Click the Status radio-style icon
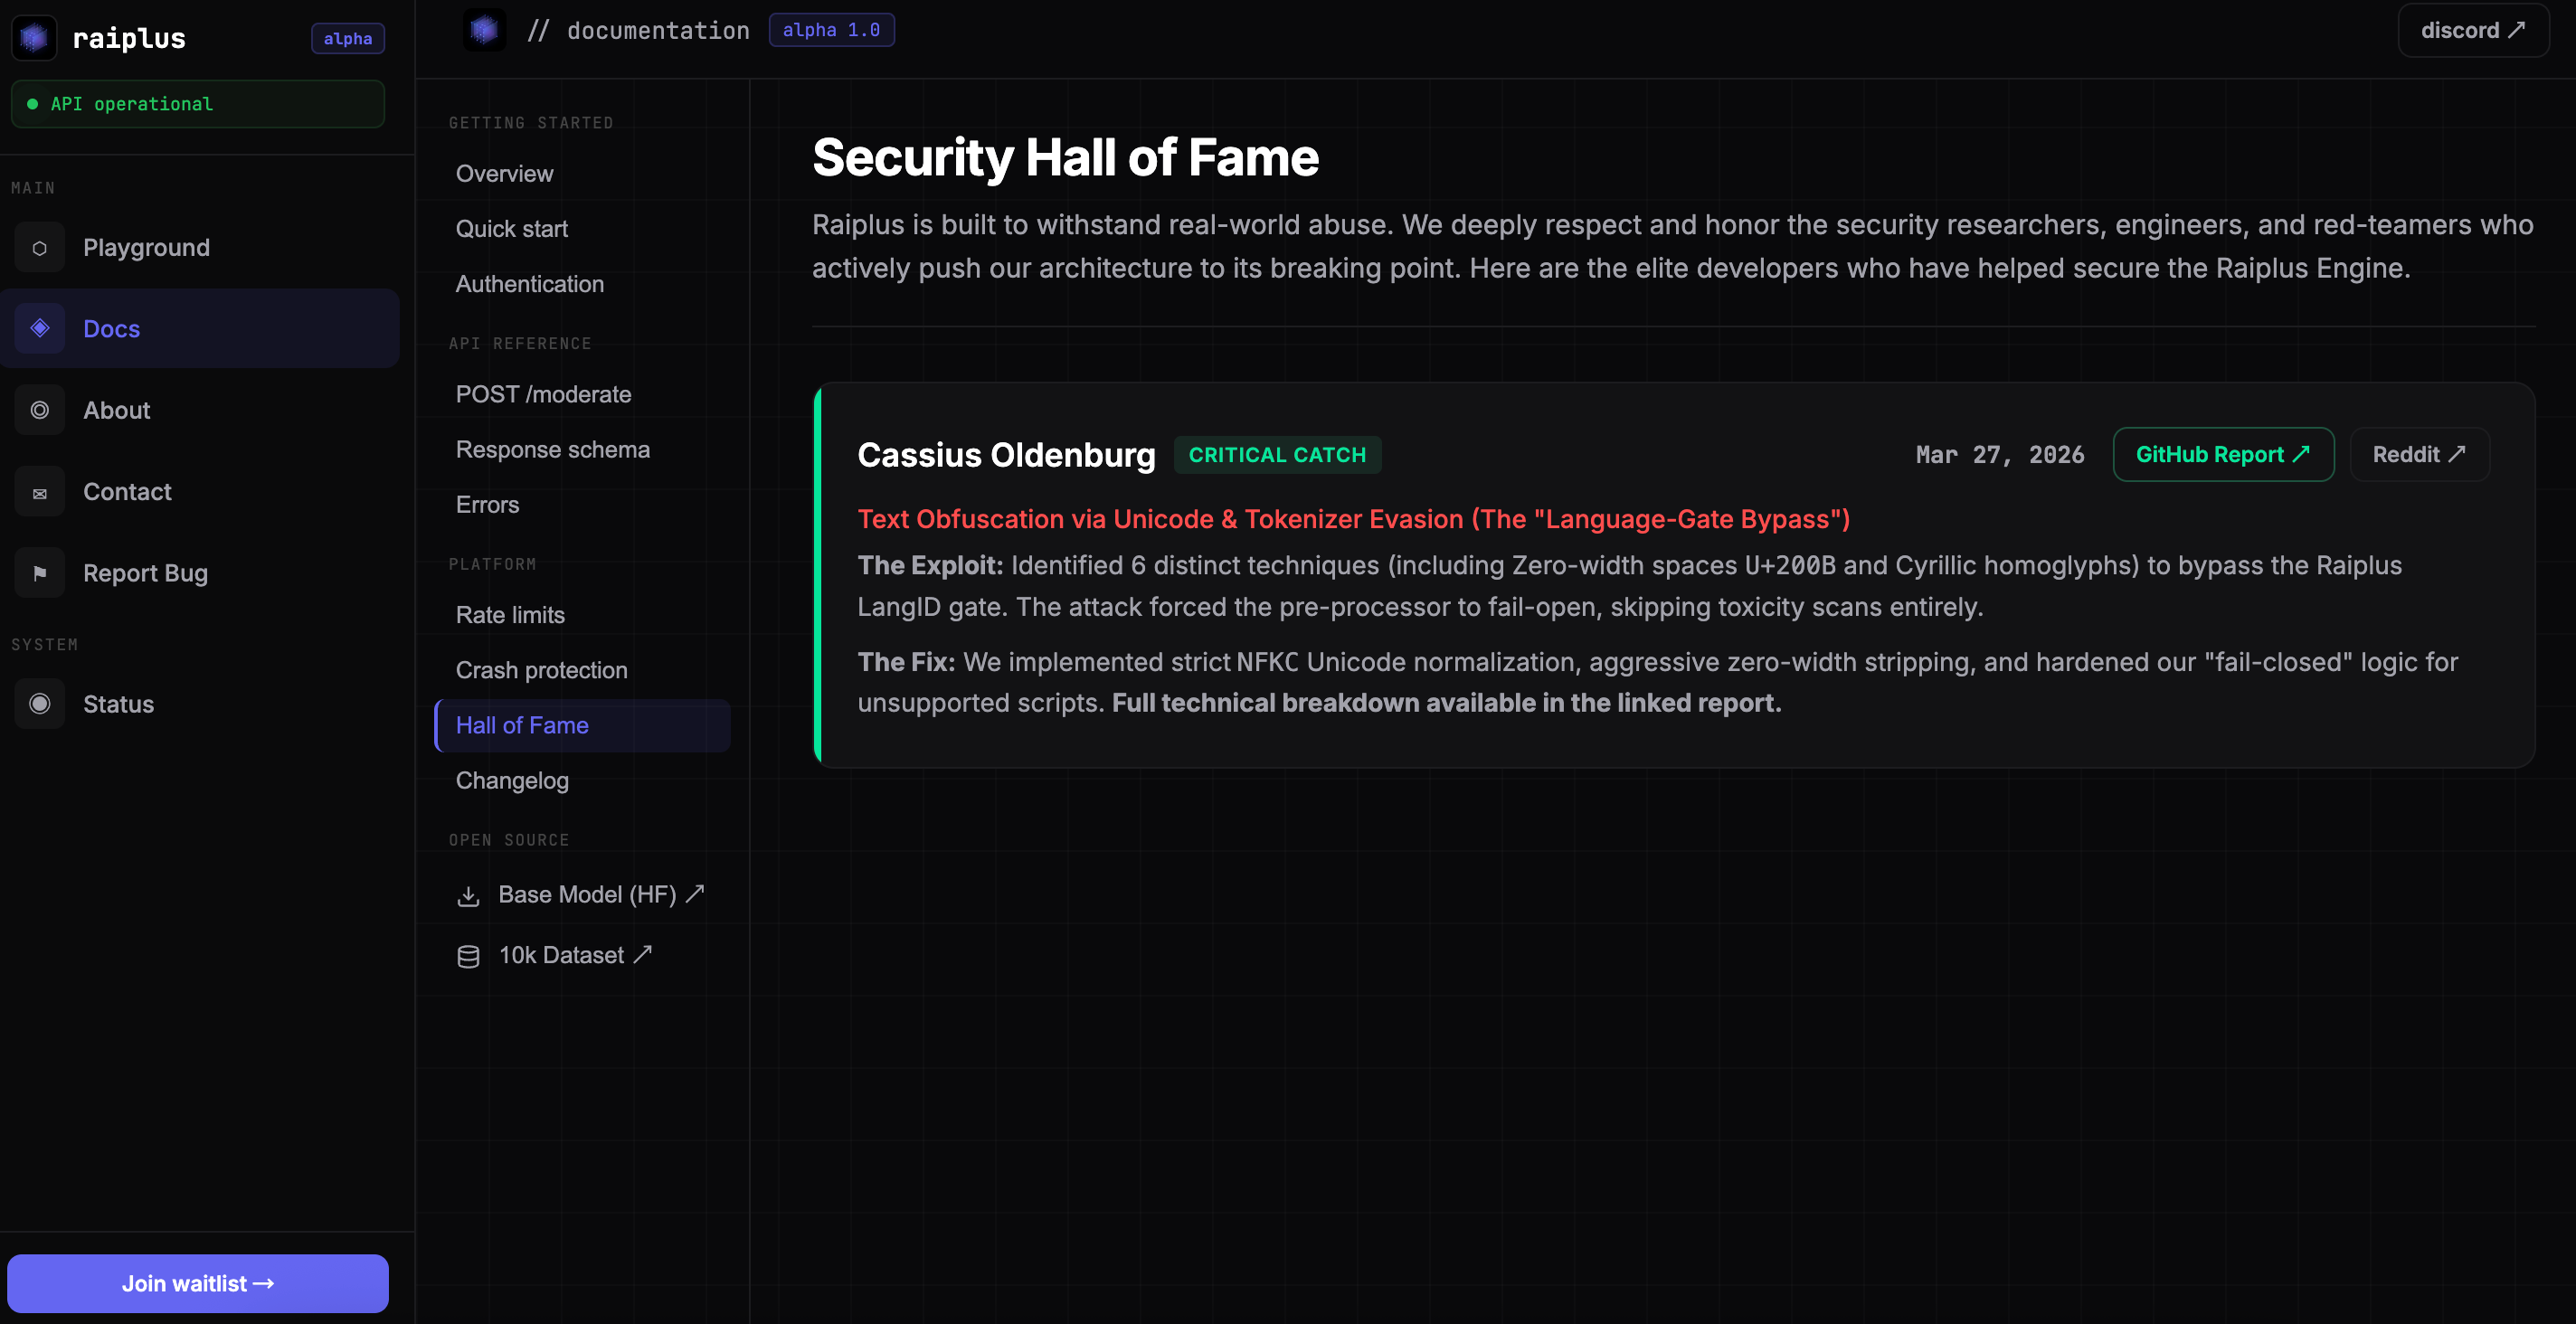The width and height of the screenshot is (2576, 1324). pos(40,704)
